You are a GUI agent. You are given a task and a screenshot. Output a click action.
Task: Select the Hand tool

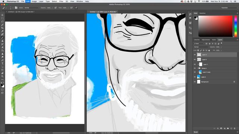point(2,73)
